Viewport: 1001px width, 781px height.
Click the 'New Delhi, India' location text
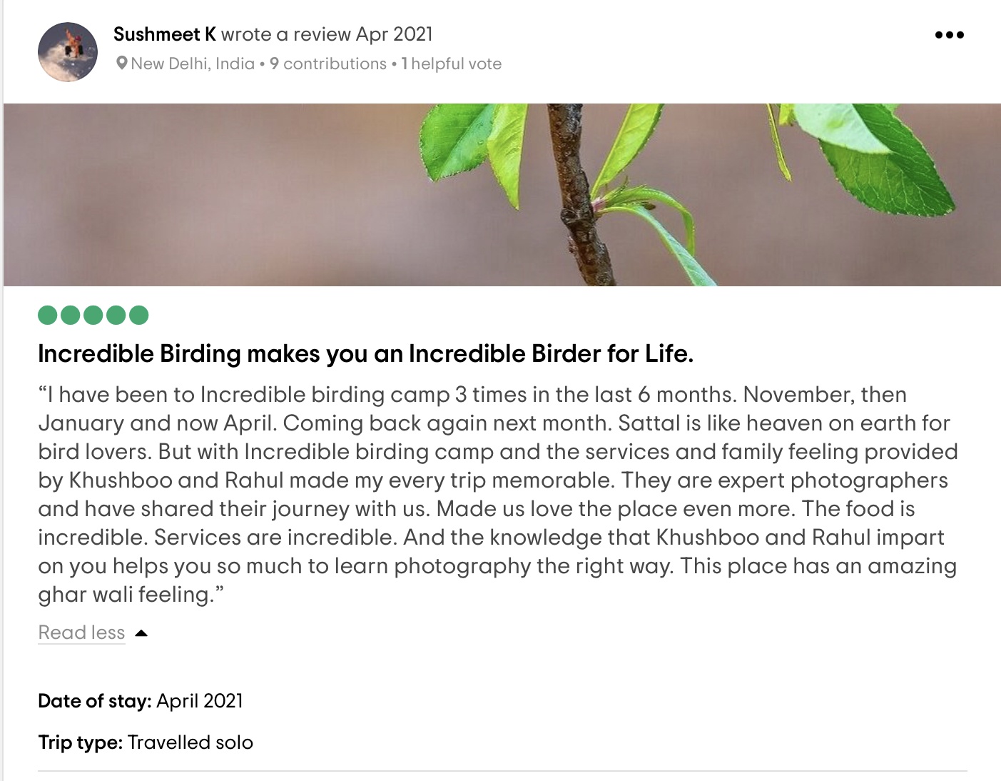(x=193, y=64)
